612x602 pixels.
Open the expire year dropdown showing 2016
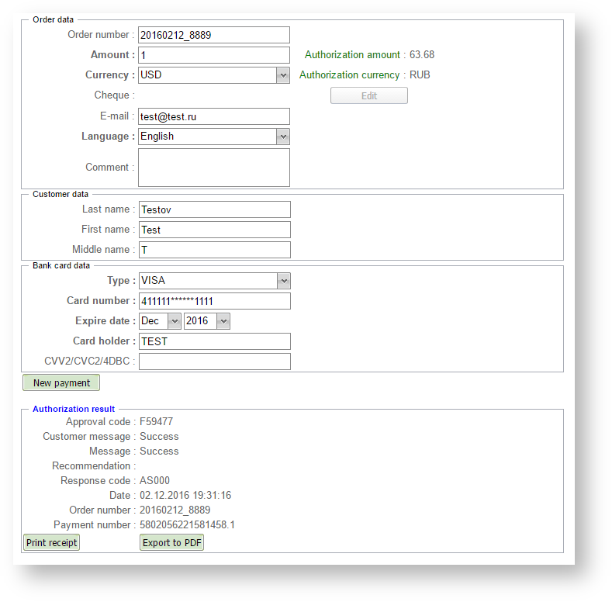[207, 321]
